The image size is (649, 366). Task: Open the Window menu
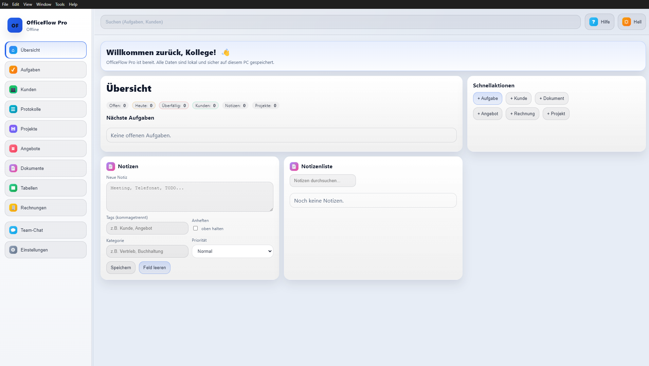tap(44, 4)
